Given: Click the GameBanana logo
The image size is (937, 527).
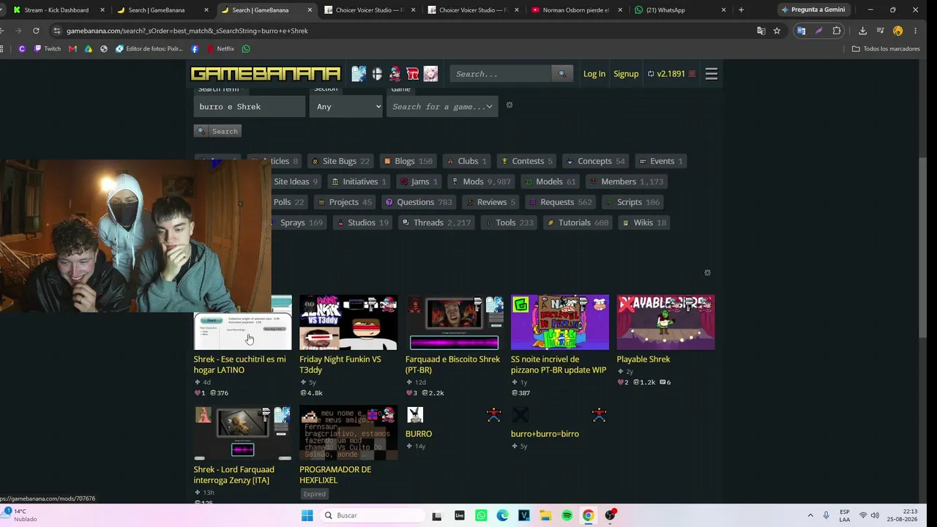Looking at the screenshot, I should tap(266, 73).
